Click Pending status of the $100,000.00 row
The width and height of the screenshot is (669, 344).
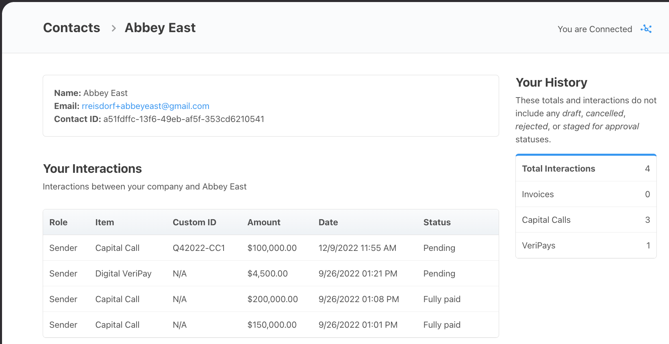439,248
